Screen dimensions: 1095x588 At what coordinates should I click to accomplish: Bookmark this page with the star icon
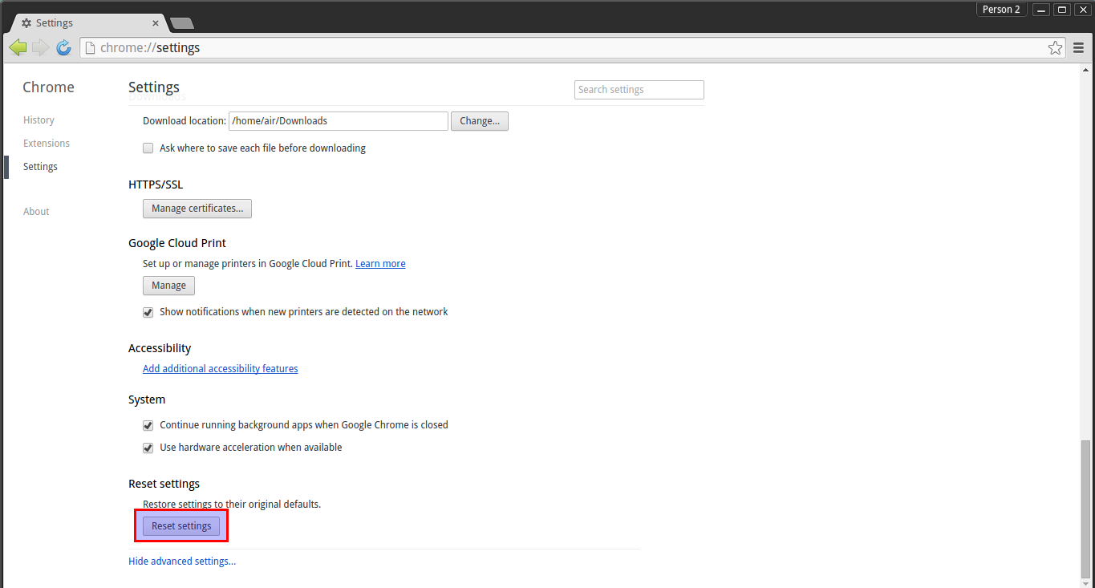click(x=1056, y=48)
